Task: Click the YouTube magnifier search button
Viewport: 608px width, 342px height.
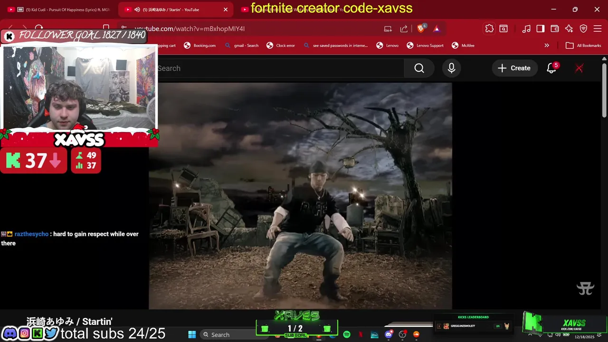Action: pos(419,68)
